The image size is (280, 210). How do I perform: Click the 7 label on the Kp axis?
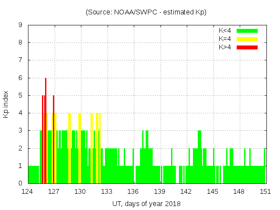[20, 60]
